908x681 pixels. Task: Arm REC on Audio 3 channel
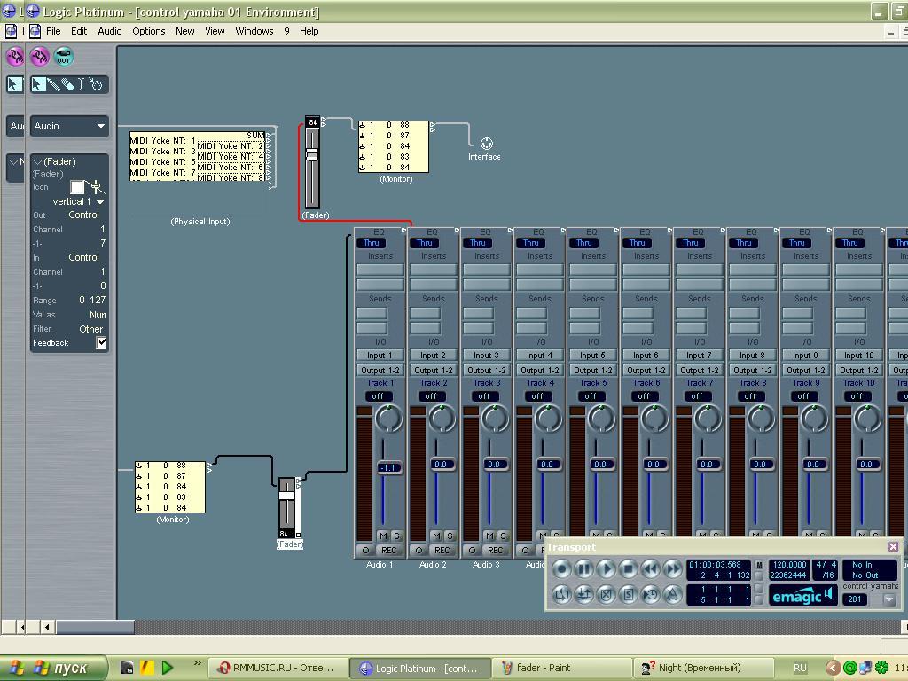[x=495, y=551]
